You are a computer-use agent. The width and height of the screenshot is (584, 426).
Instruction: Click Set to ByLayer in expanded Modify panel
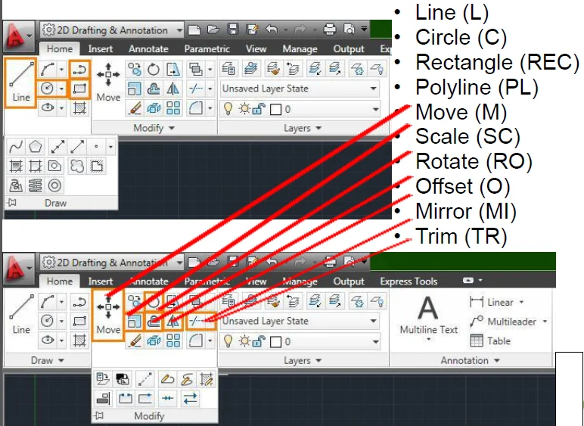click(102, 379)
